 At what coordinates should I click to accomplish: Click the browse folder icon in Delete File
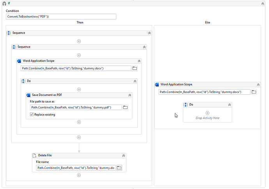(x=119, y=168)
